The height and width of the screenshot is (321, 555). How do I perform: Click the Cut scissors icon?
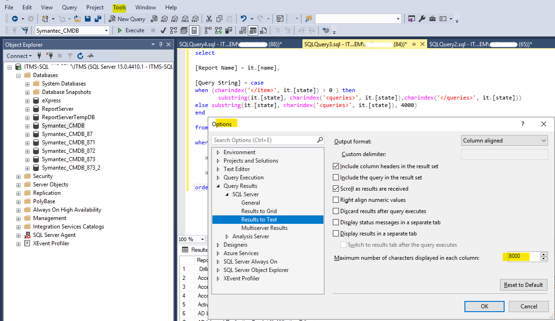point(209,19)
